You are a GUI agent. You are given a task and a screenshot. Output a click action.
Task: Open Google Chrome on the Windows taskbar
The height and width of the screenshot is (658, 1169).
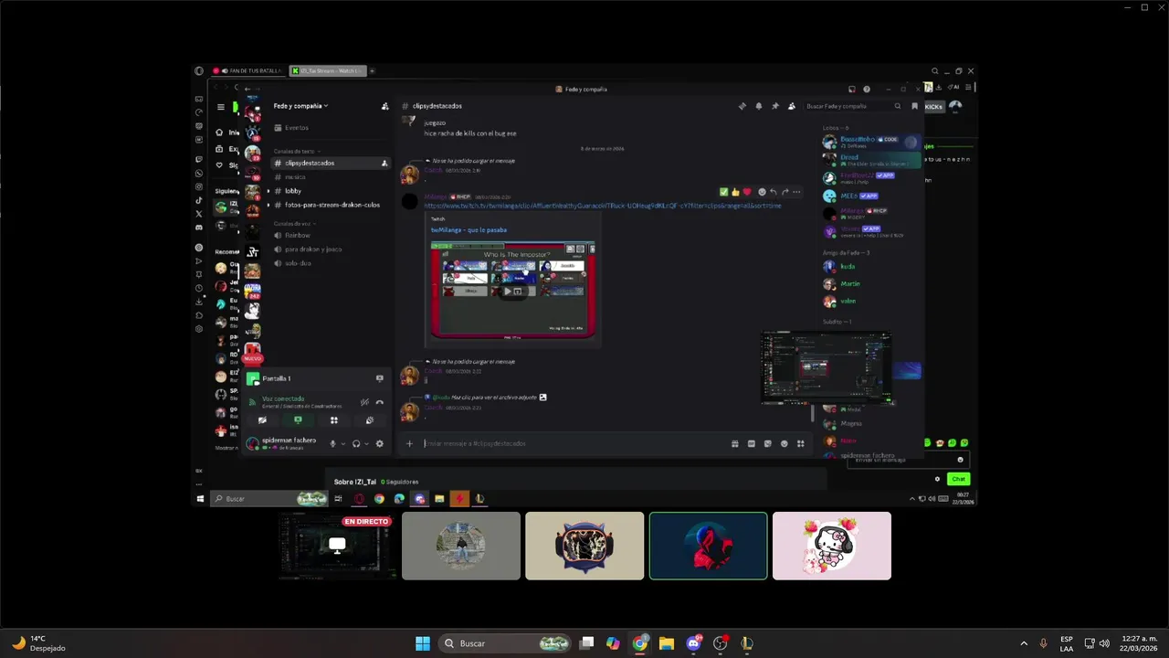tap(639, 643)
